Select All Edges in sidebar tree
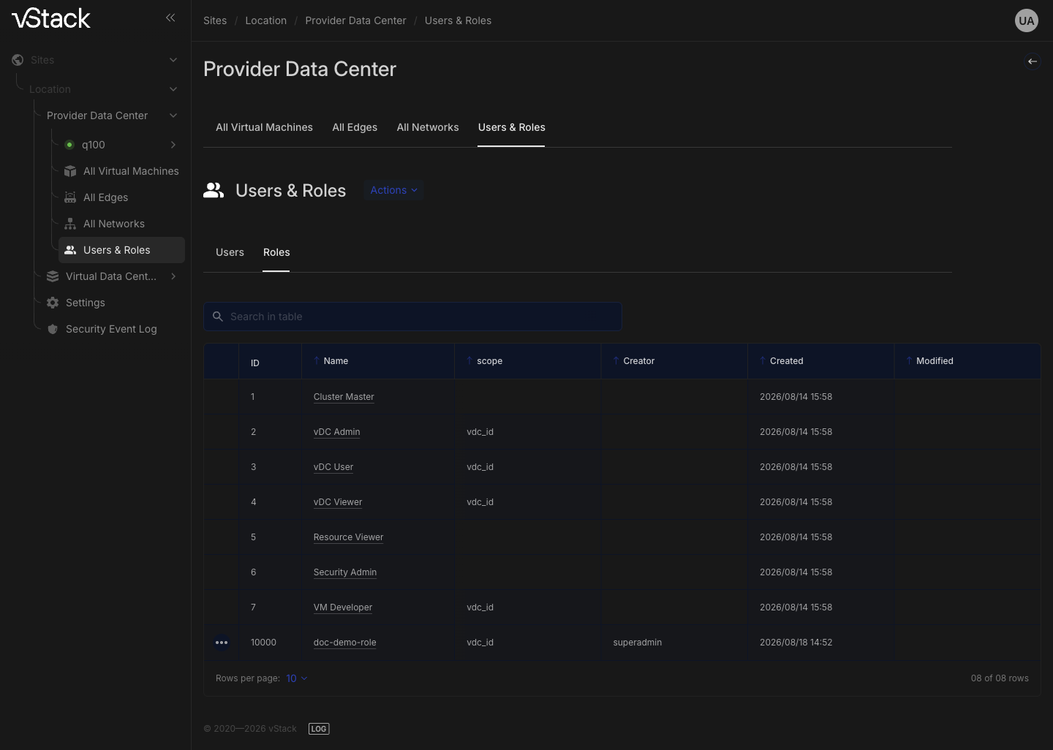The image size is (1053, 750). click(105, 197)
